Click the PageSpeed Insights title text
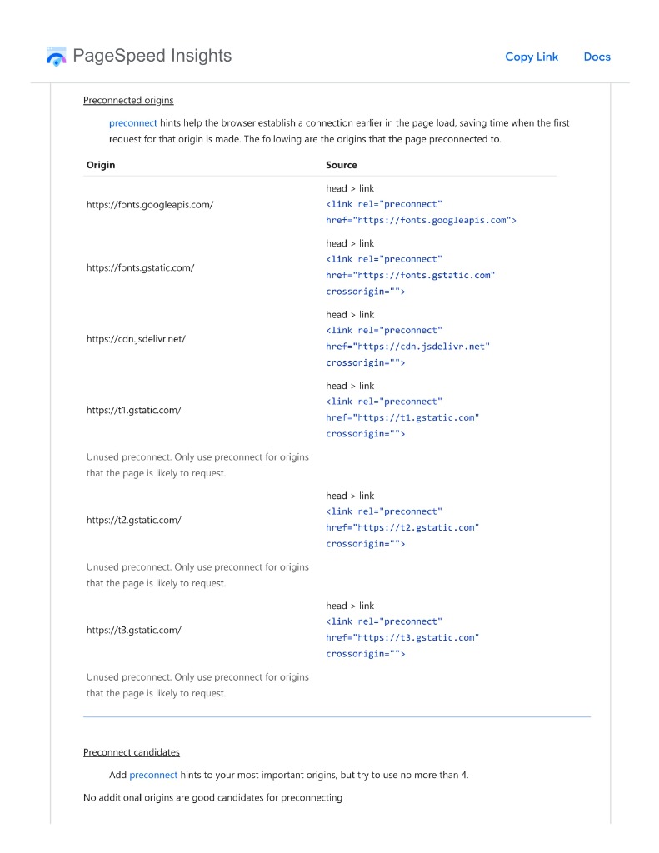Image resolution: width=659 pixels, height=853 pixels. 152,56
